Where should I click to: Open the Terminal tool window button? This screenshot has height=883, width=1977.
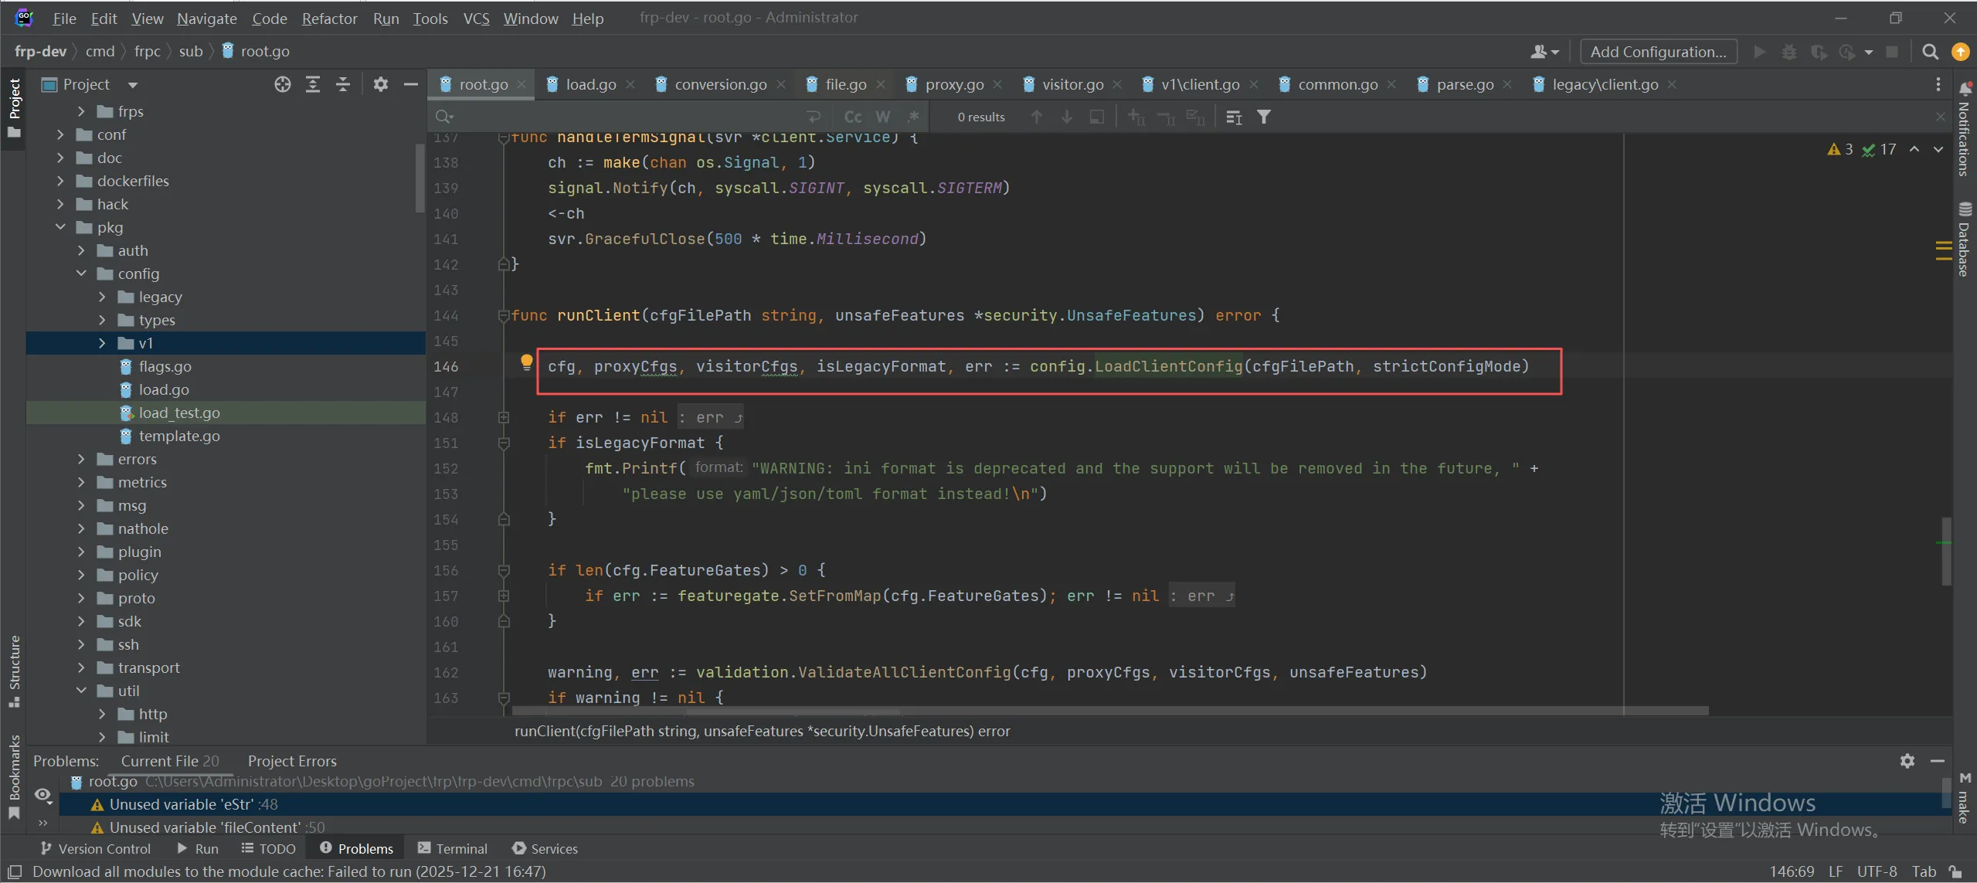tap(453, 848)
